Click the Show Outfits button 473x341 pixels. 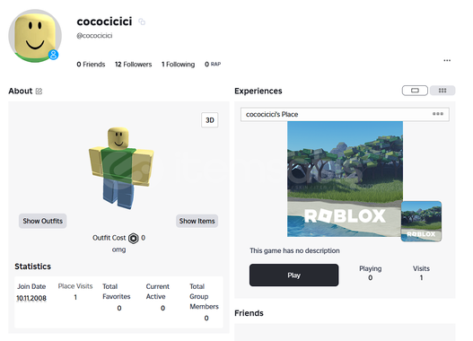coord(43,221)
